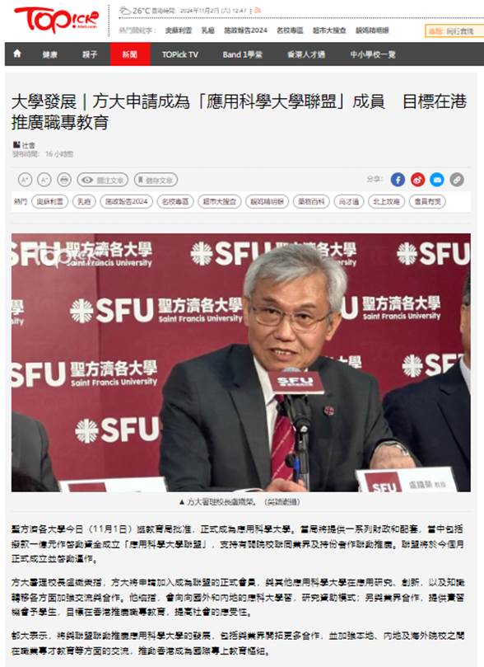This screenshot has height=667, width=484.
Task: Switch to the Band 1學堂 tab
Action: 243,54
